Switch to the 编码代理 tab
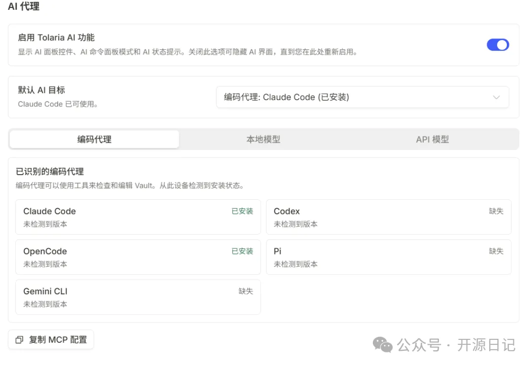Image resolution: width=532 pixels, height=366 pixels. click(x=94, y=139)
